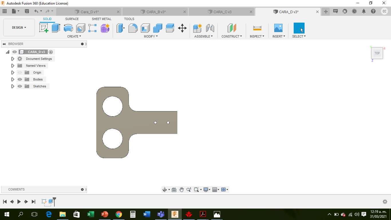Click the Insert image icon
Viewport: 391px width, 220px height.
(x=278, y=28)
